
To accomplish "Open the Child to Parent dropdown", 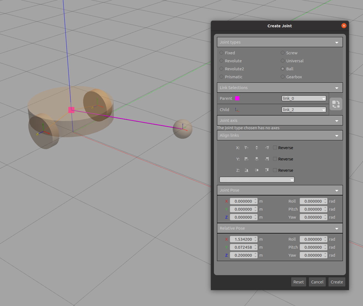I will pos(257,180).
